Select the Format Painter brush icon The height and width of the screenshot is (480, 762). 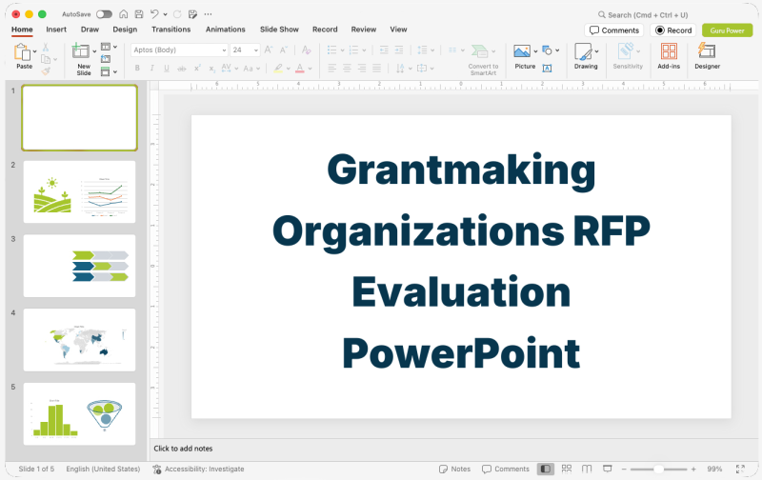click(46, 70)
